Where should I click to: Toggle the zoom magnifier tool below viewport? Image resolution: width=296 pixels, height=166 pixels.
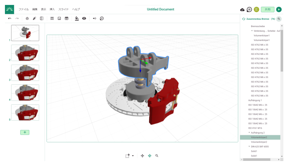tap(157, 156)
